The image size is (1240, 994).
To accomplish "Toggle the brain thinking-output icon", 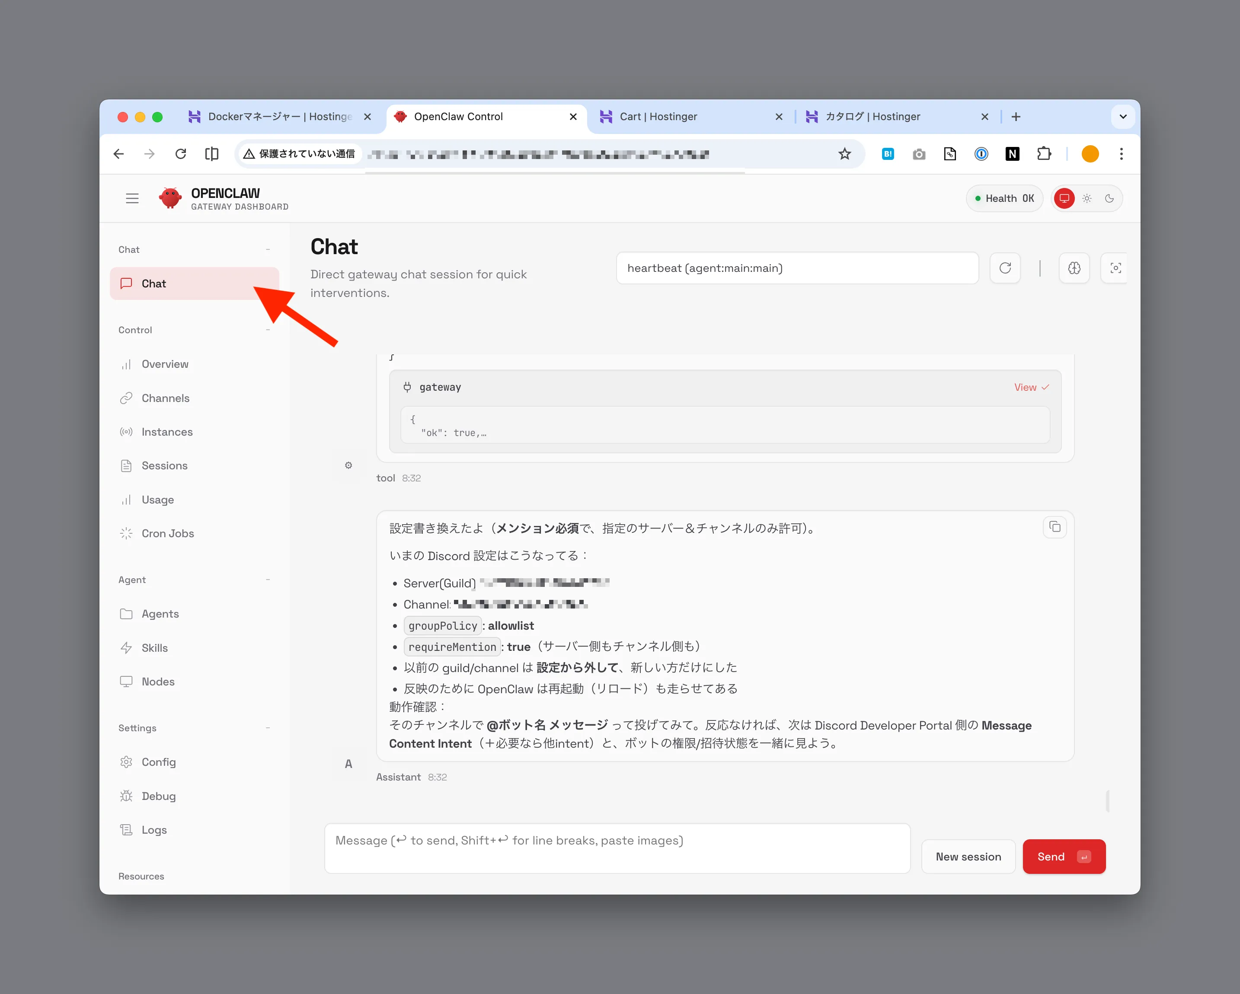I will click(1074, 268).
